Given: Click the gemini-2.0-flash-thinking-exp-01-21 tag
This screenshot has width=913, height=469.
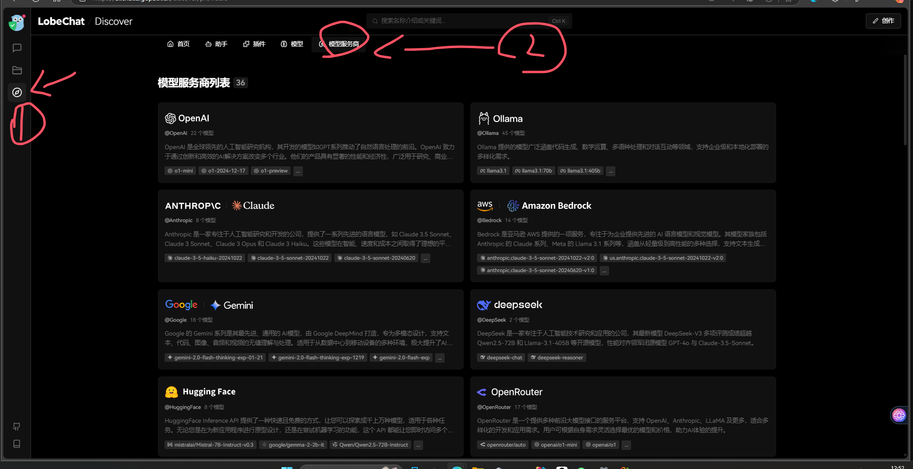Looking at the screenshot, I should click(x=215, y=357).
